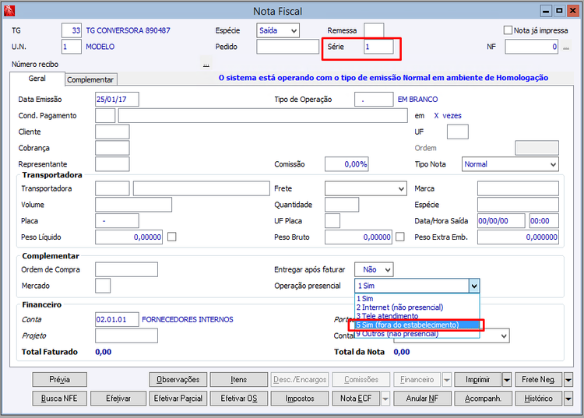Click the Frete Neg. button
584x418 pixels.
click(x=539, y=380)
